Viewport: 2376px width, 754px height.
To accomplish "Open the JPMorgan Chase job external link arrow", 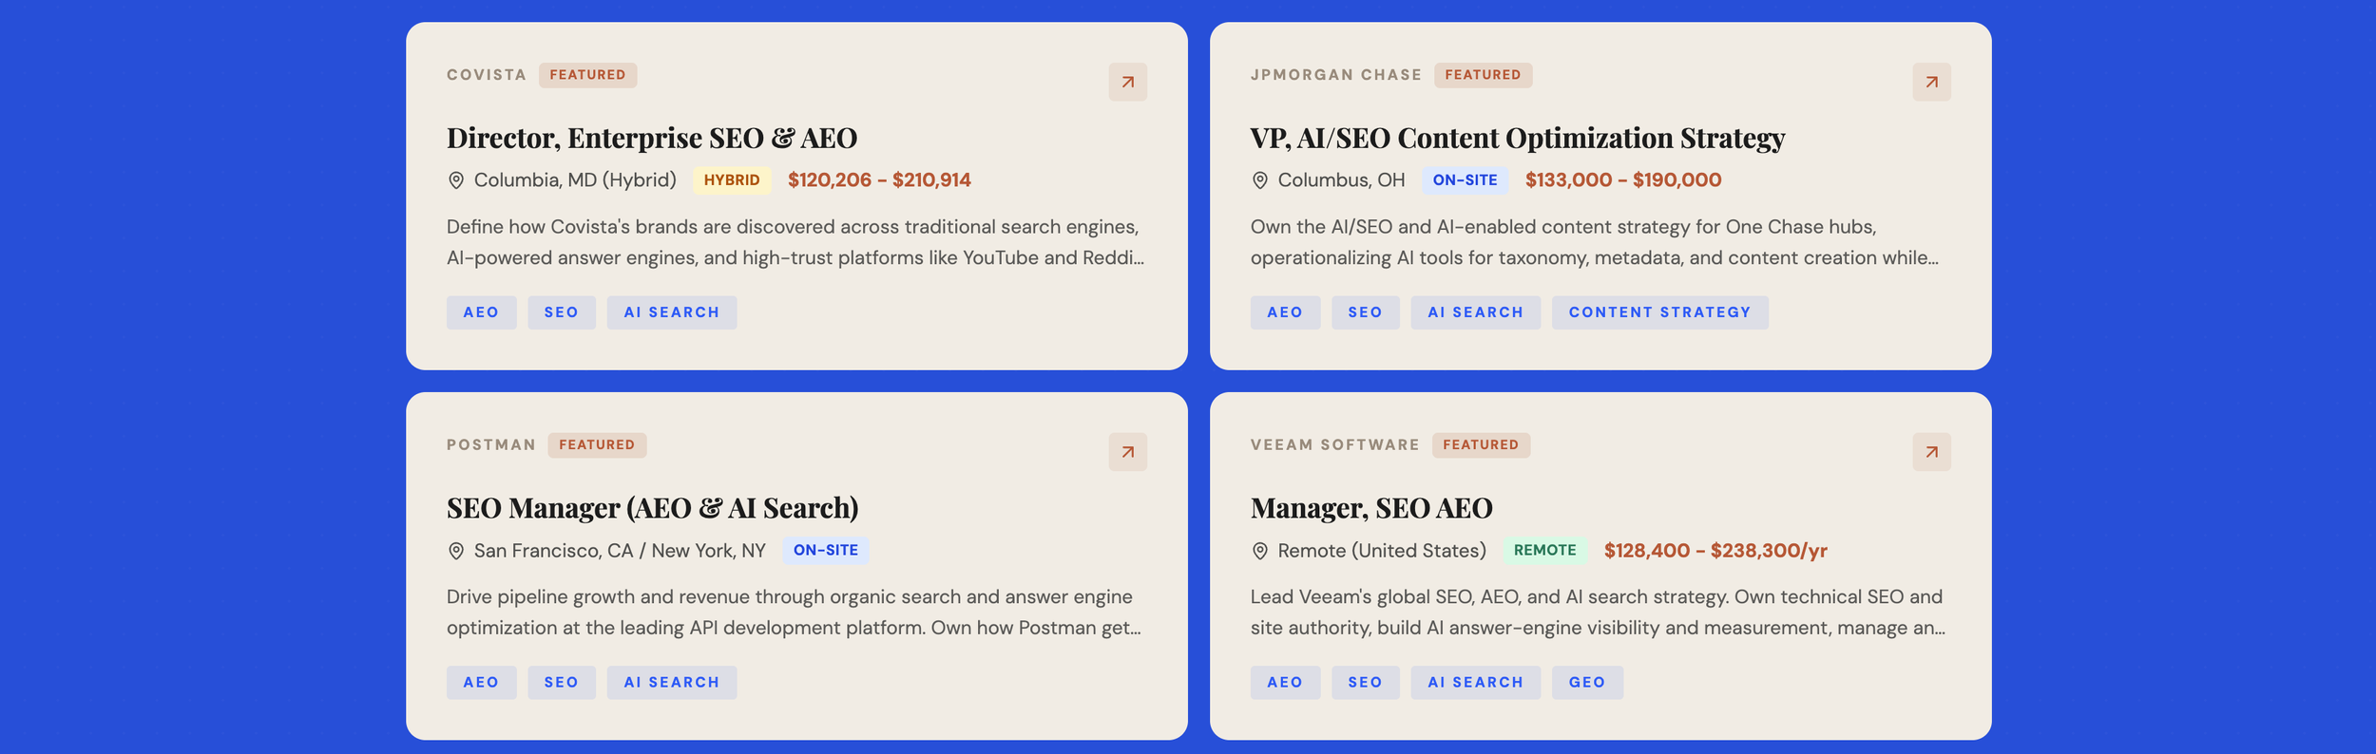I will coord(1931,82).
